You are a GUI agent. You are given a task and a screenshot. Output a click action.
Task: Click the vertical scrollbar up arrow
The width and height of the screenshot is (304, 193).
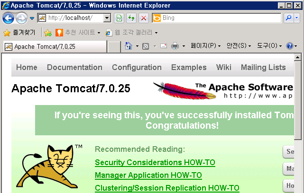[298, 57]
